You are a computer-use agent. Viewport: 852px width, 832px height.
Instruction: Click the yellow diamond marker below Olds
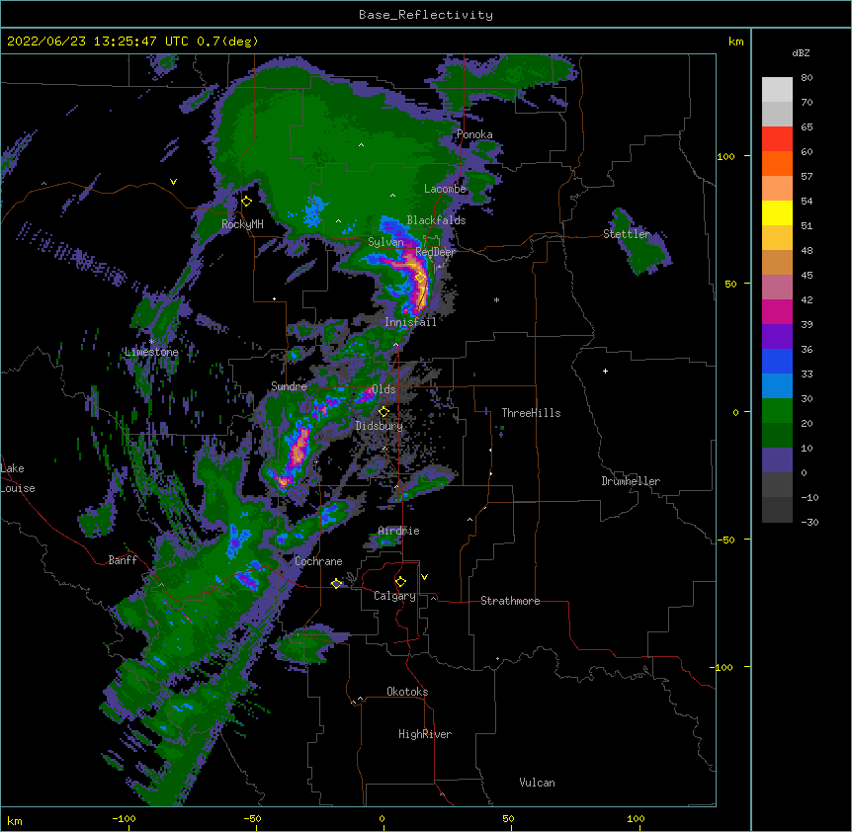pyautogui.click(x=383, y=412)
